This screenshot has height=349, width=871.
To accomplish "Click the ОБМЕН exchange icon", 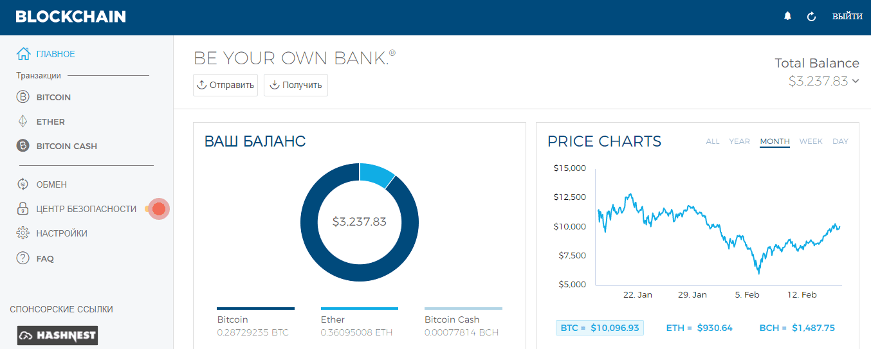I will pyautogui.click(x=23, y=184).
